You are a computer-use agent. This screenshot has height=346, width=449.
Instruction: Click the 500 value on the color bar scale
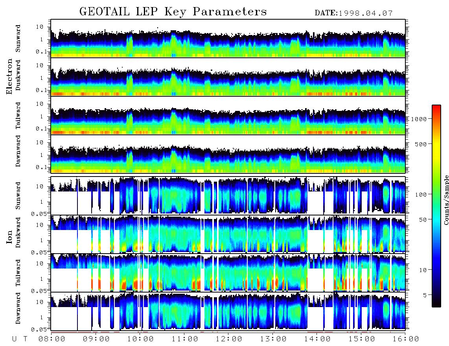(x=421, y=144)
